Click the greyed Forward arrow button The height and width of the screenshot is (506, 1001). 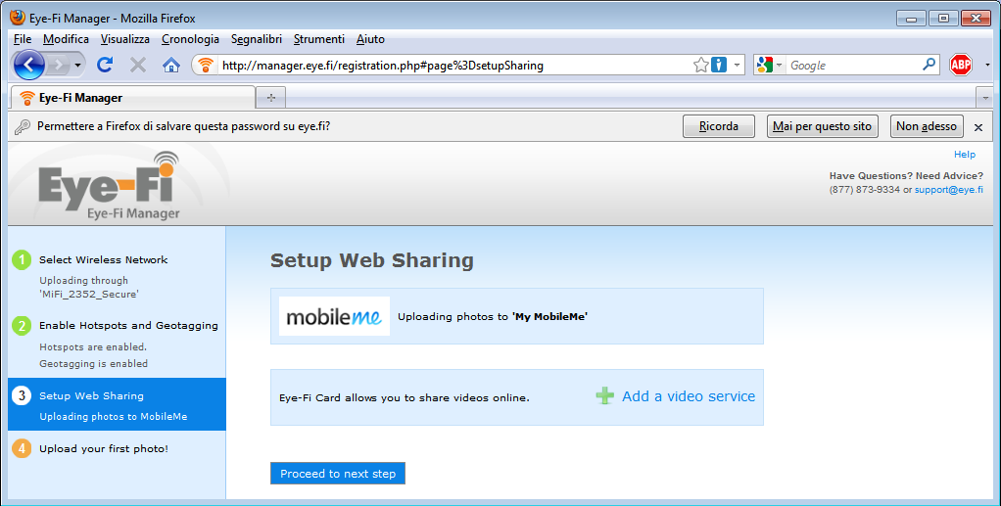[x=58, y=65]
